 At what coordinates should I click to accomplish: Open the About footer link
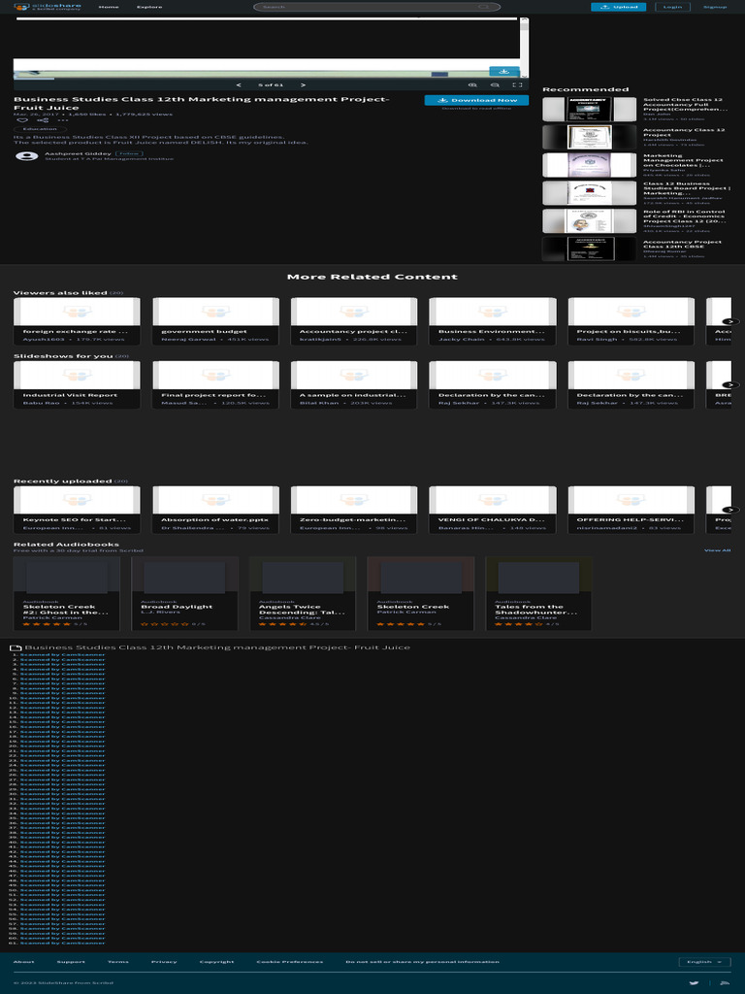24,962
